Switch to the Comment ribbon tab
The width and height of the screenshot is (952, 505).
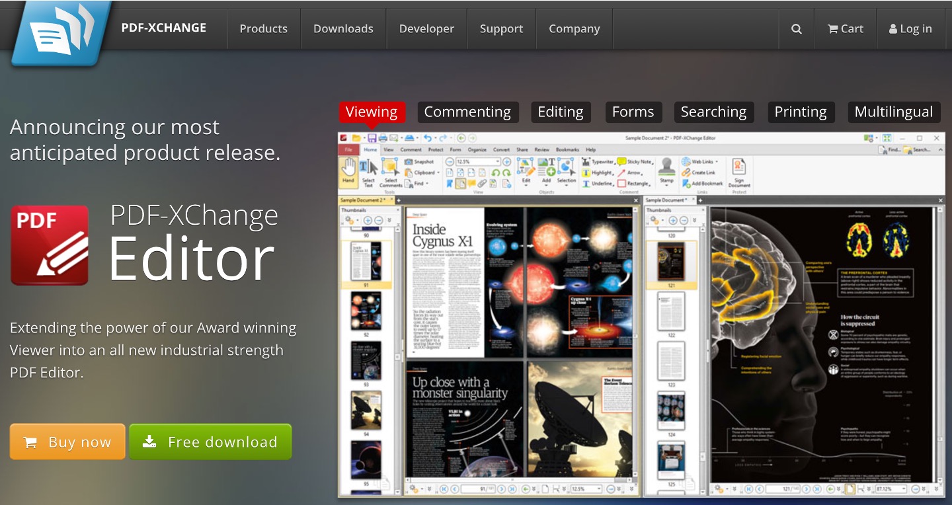click(x=411, y=150)
